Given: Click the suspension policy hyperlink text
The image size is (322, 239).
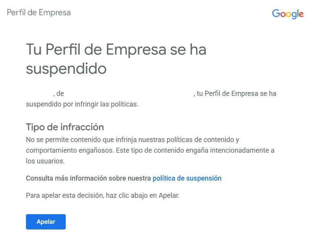Looking at the screenshot, I should tap(187, 178).
